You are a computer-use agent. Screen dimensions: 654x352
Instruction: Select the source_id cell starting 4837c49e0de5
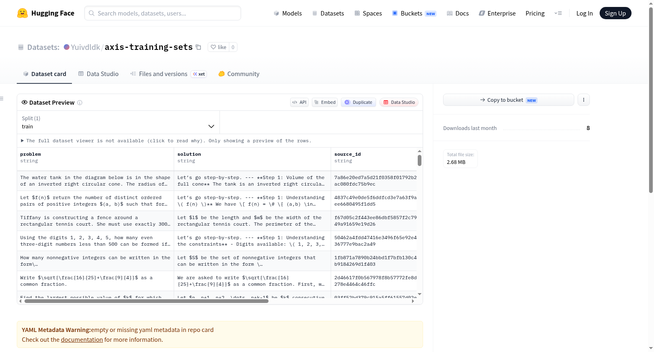point(374,201)
